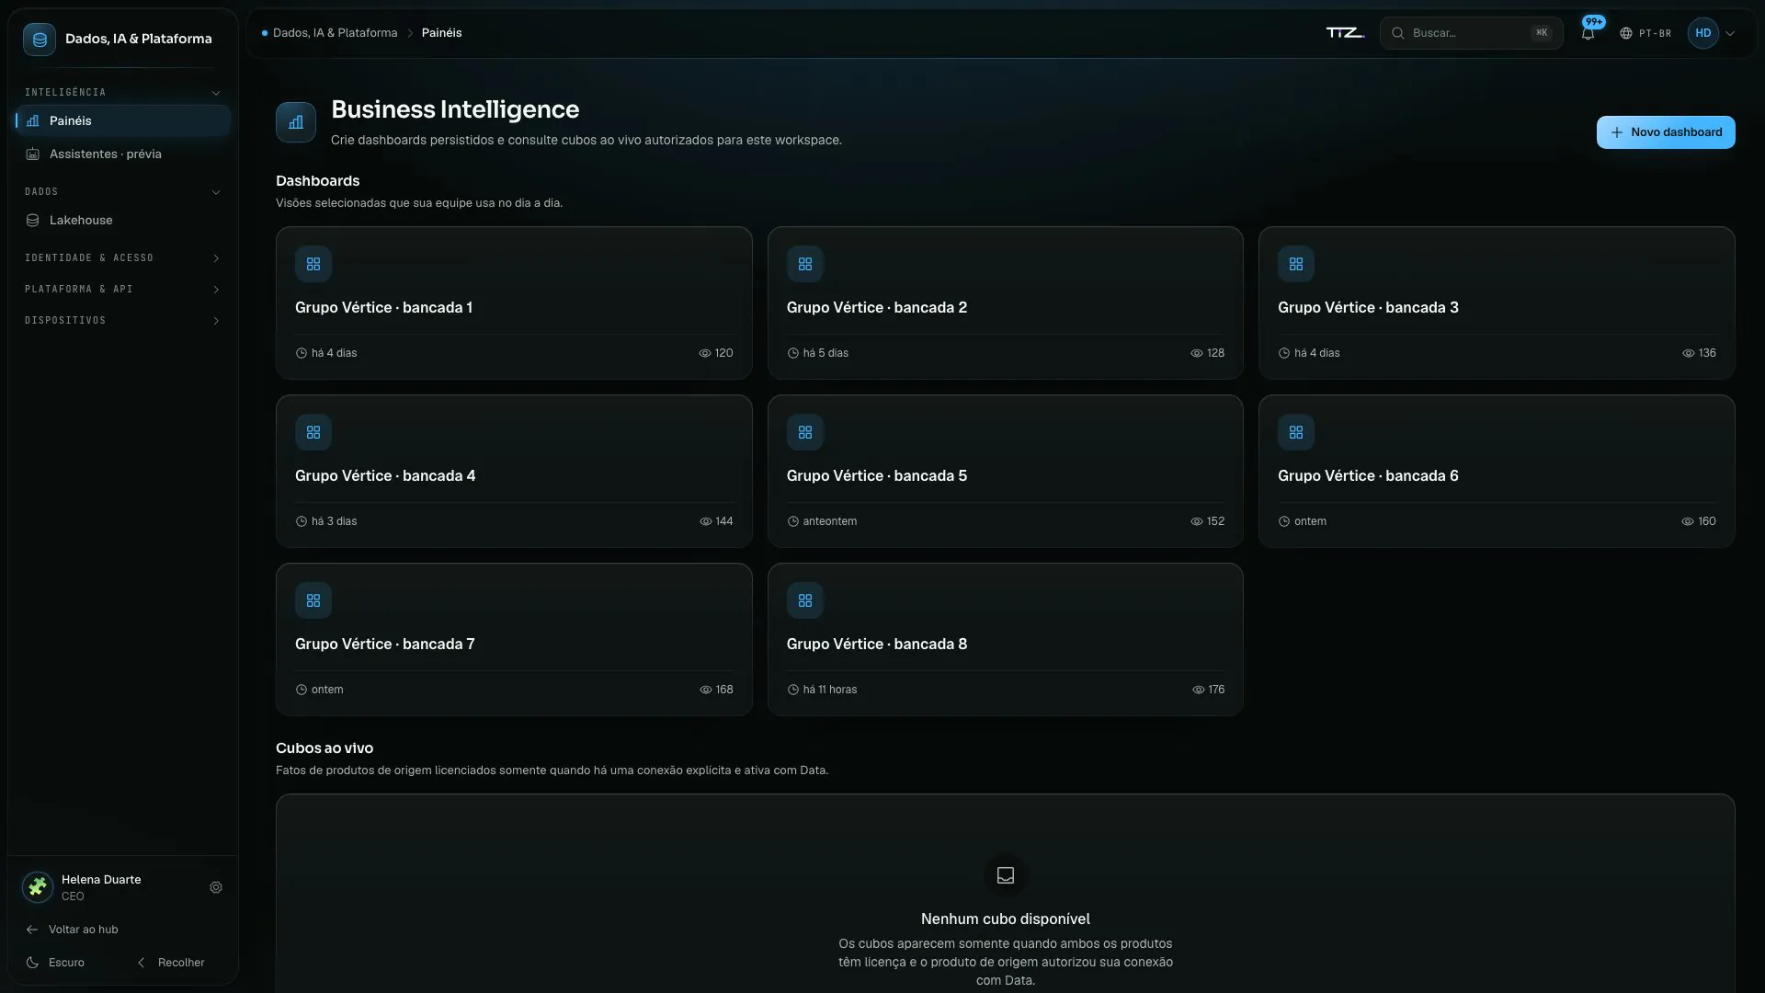Click the views eye icon on bancada 1

tap(705, 354)
